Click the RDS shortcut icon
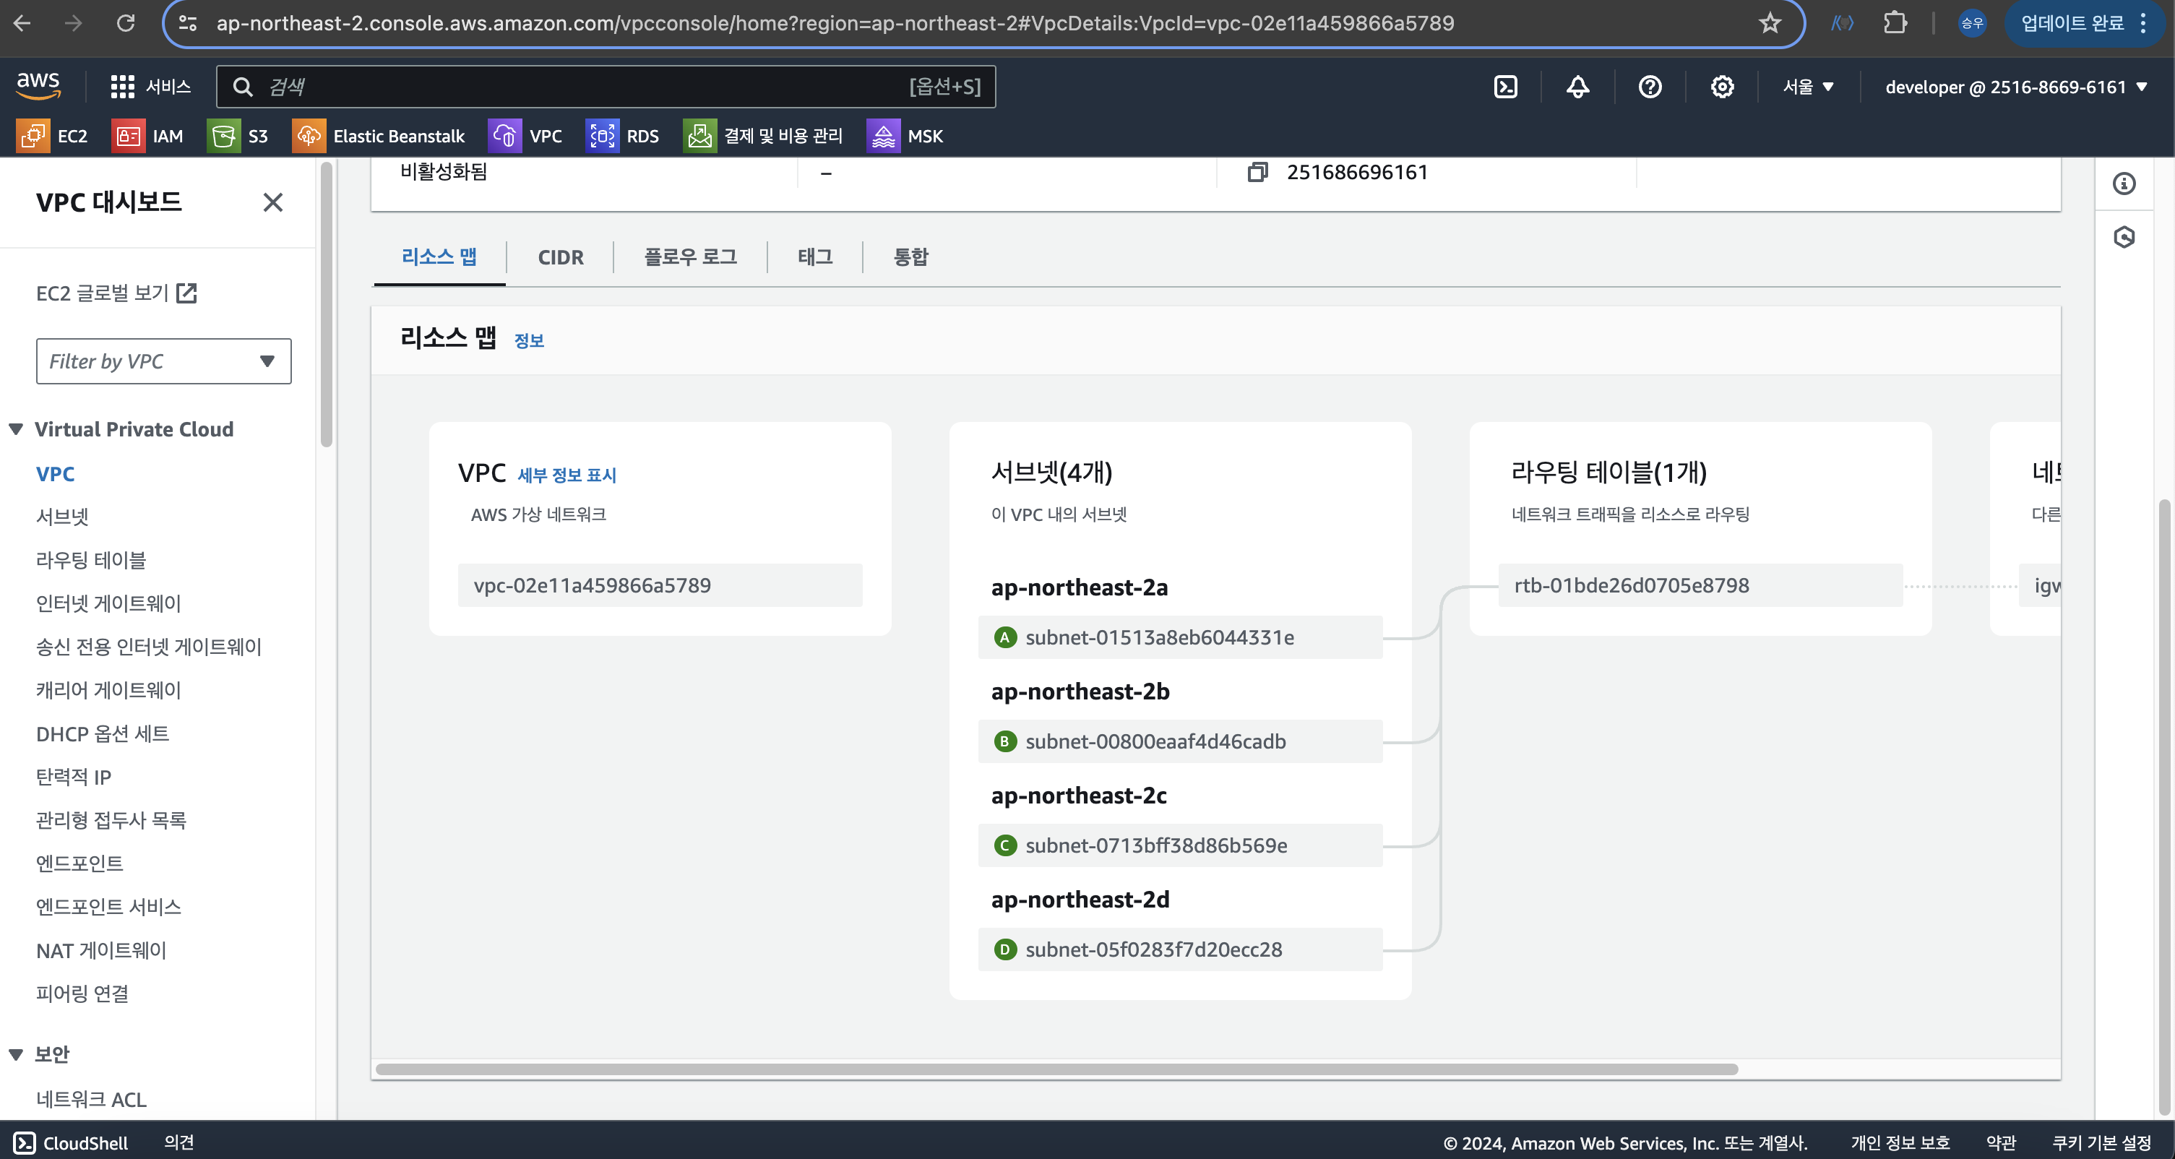The width and height of the screenshot is (2175, 1159). coord(602,136)
